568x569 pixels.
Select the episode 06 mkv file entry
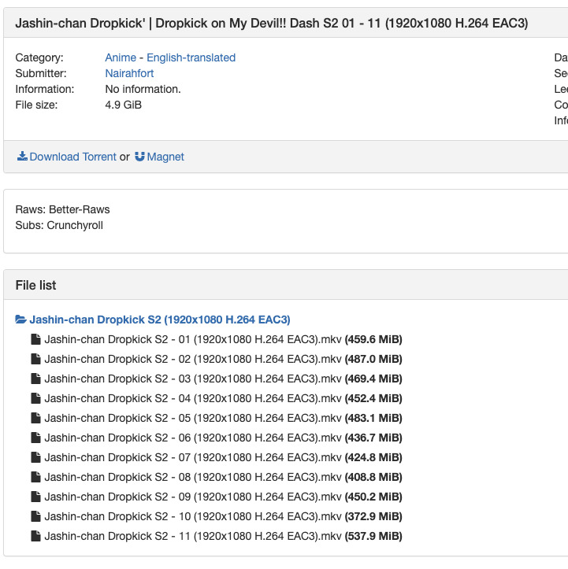[193, 438]
